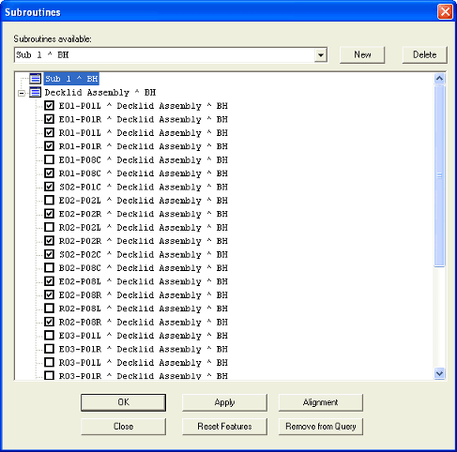Click the Alignment button
Image resolution: width=457 pixels, height=452 pixels.
(x=321, y=402)
